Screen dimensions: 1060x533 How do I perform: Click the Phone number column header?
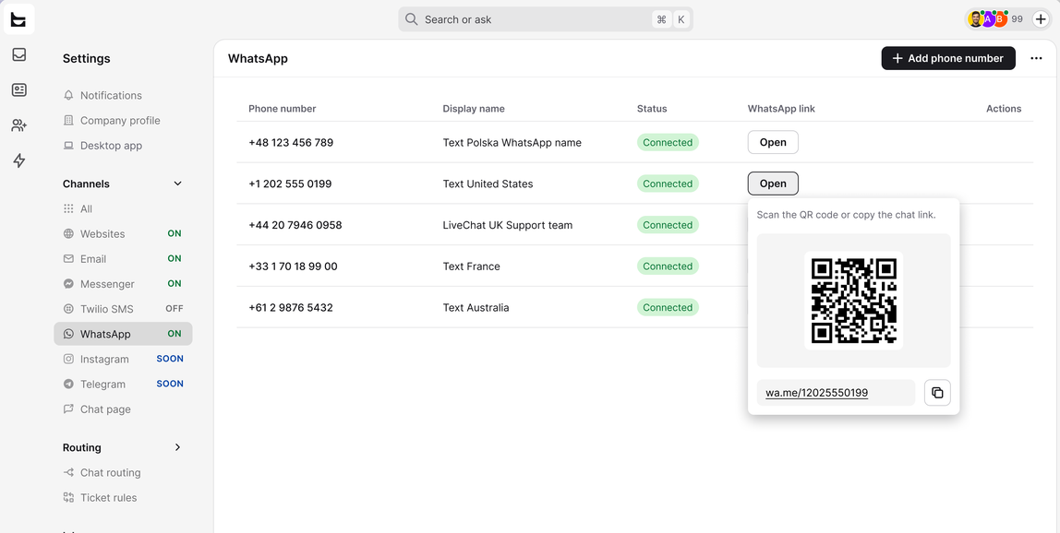(282, 109)
